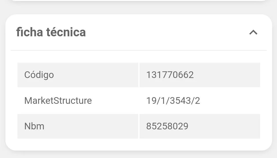The height and width of the screenshot is (158, 277).
Task: Click gray page background below the ficha técnica card
Action: (x=138, y=155)
